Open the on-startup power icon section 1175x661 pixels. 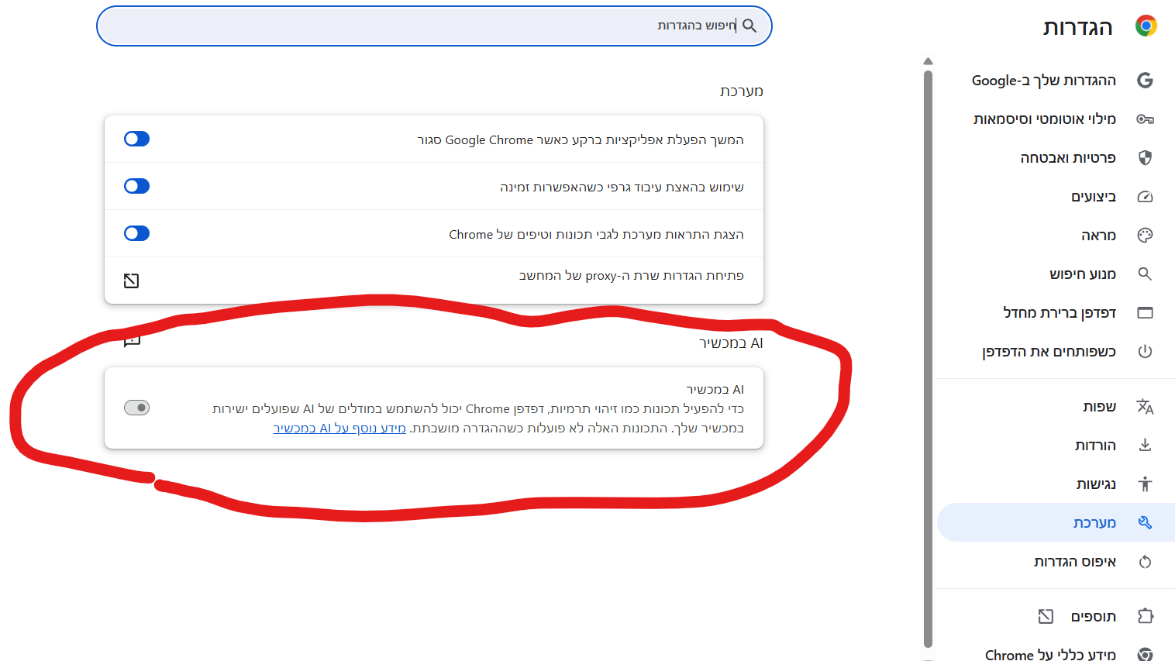coord(1145,352)
